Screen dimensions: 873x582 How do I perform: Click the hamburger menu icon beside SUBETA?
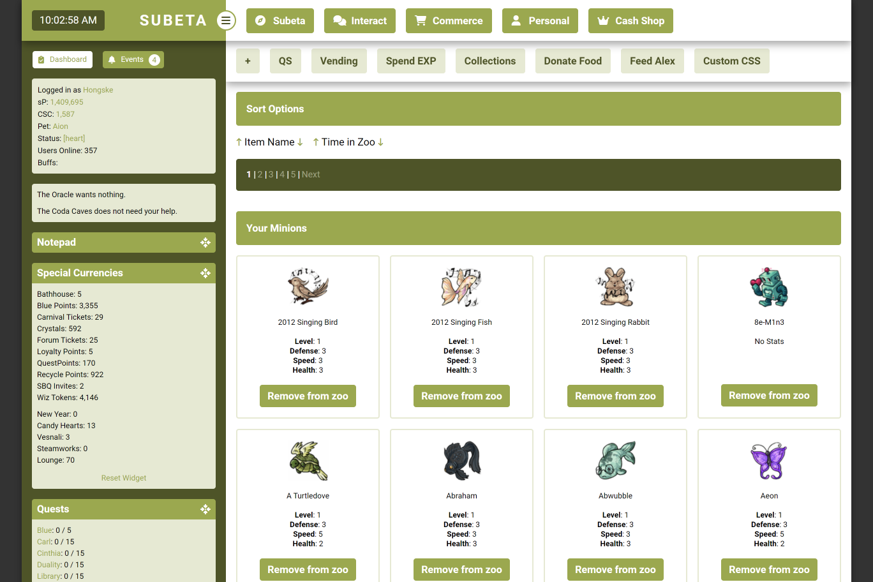[x=226, y=20]
